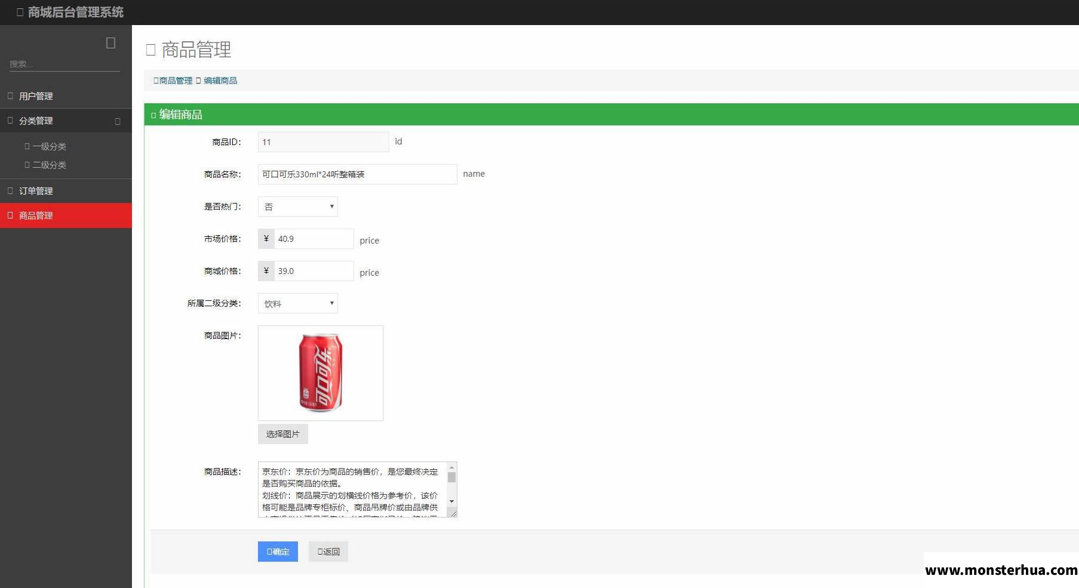Click the 编辑商品 breadcrumb link
This screenshot has height=588, width=1079.
220,81
